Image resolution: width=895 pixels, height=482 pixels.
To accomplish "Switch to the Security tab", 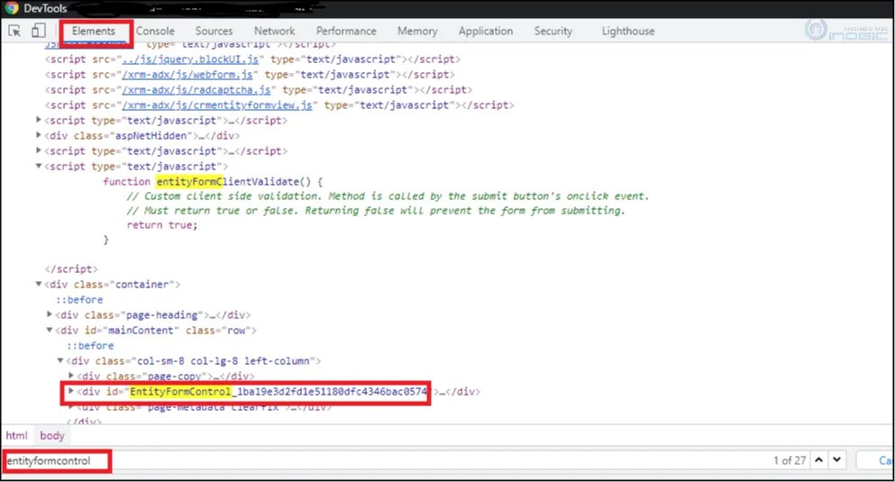I will tap(553, 32).
